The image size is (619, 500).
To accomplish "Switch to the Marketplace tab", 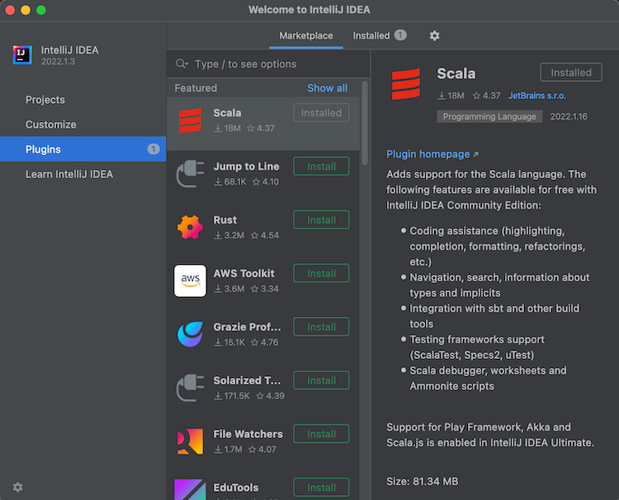I will 306,36.
